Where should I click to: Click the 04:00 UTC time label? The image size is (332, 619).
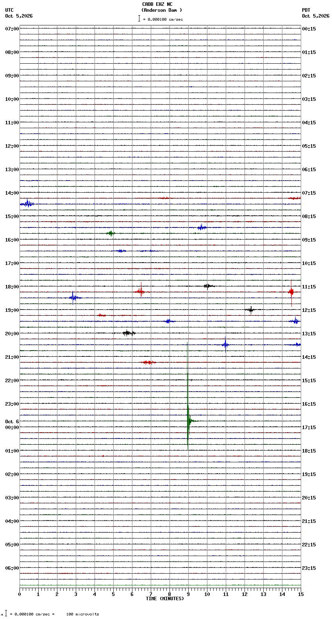(12, 521)
